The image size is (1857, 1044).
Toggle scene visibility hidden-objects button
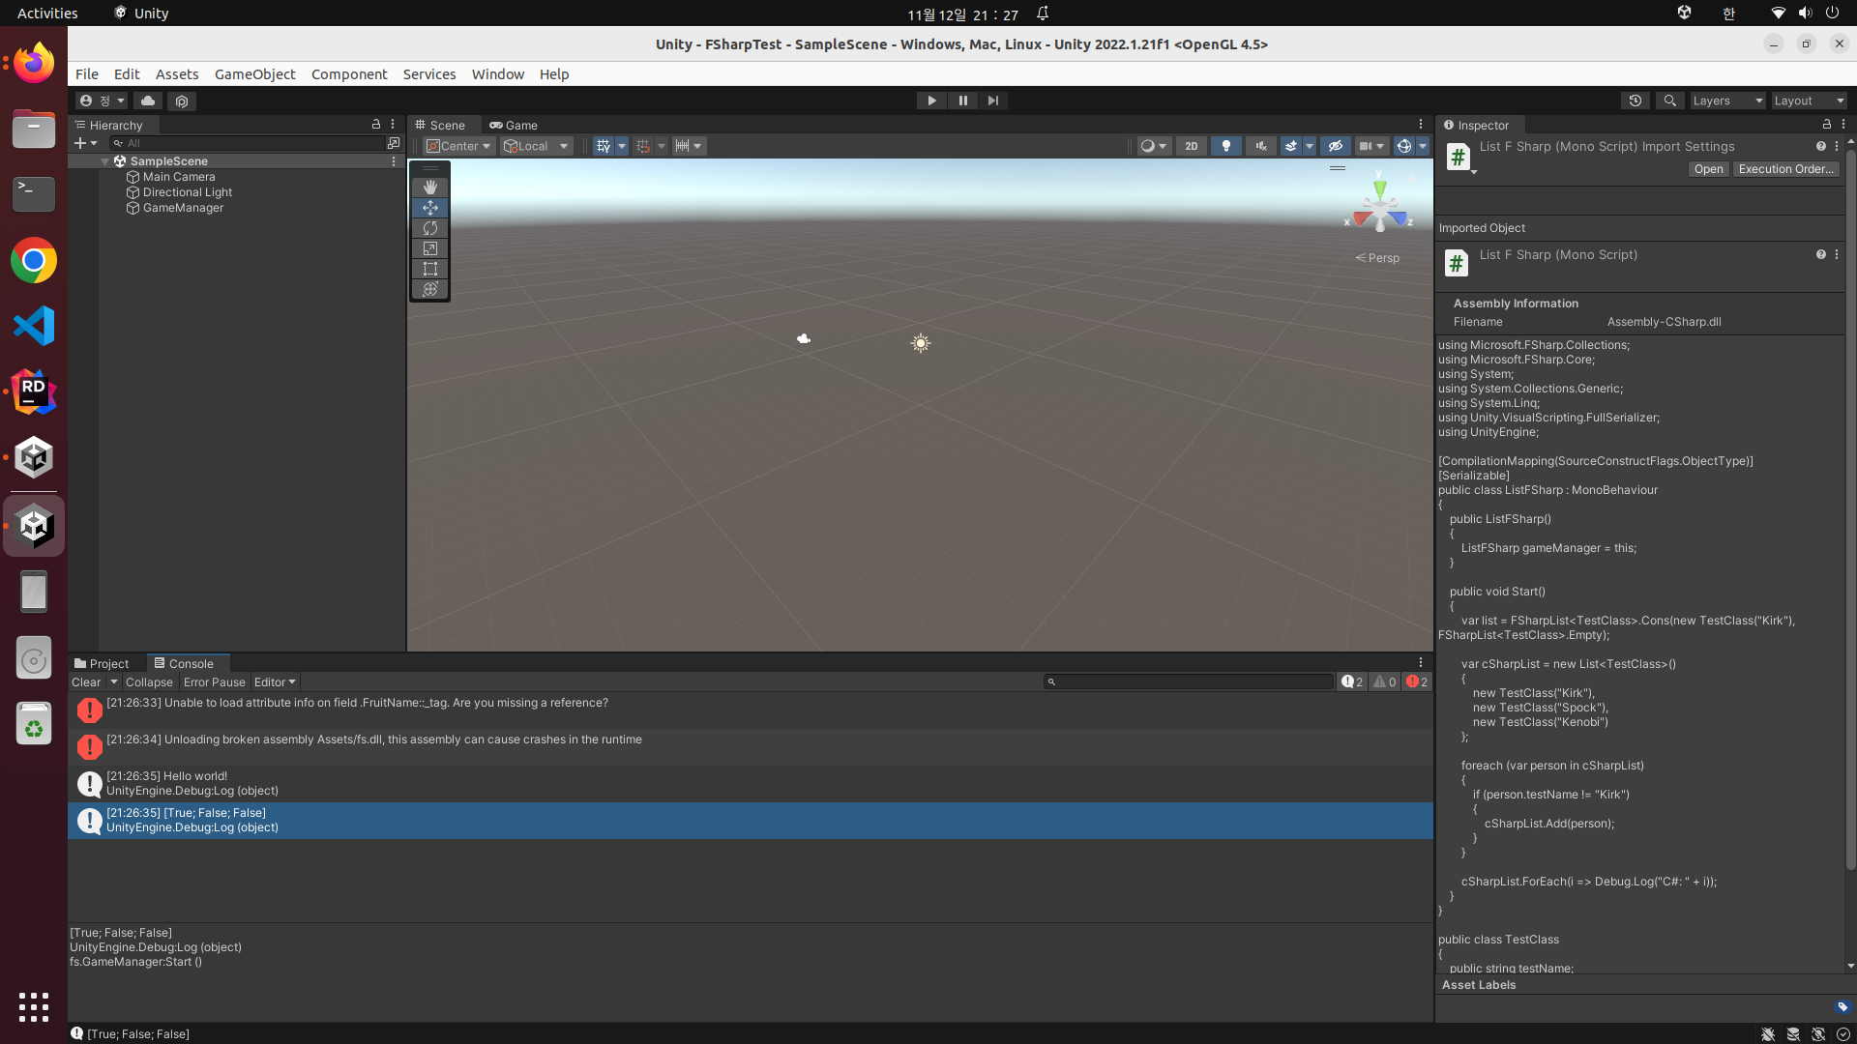(x=1336, y=146)
